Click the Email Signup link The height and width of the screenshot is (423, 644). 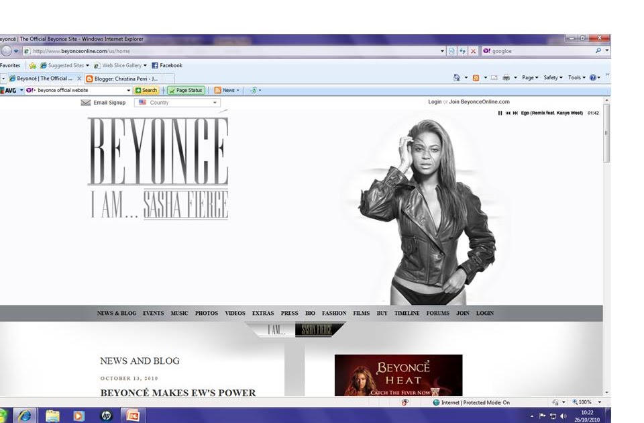109,103
